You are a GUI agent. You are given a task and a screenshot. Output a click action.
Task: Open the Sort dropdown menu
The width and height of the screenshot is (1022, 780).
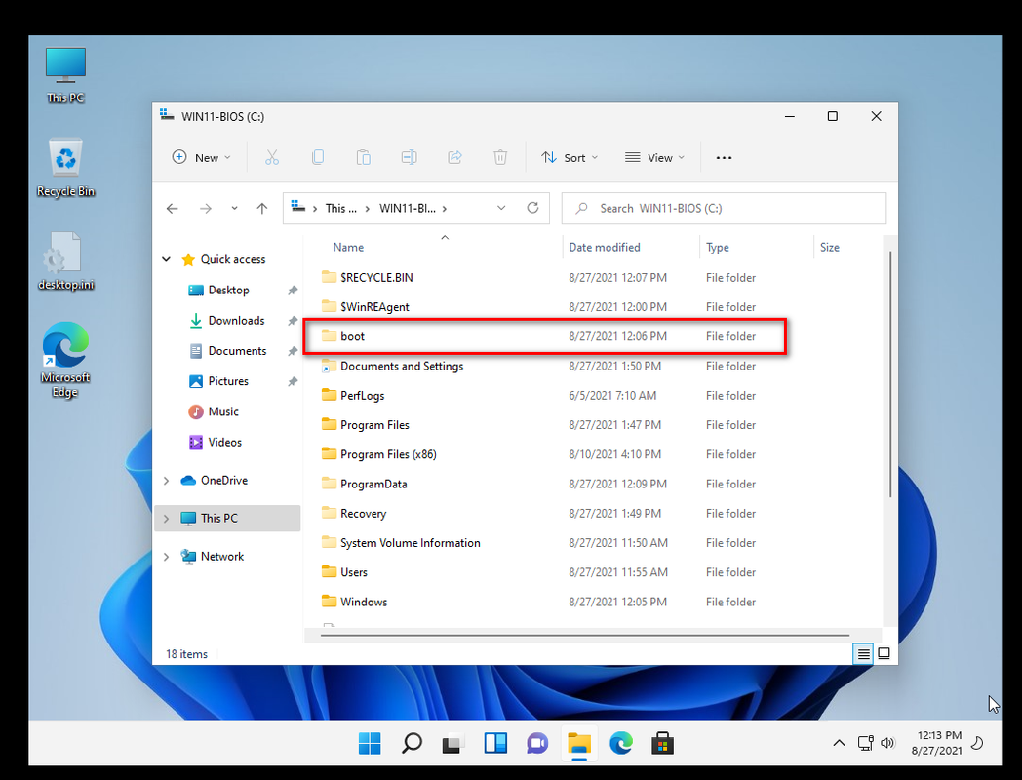(x=569, y=158)
